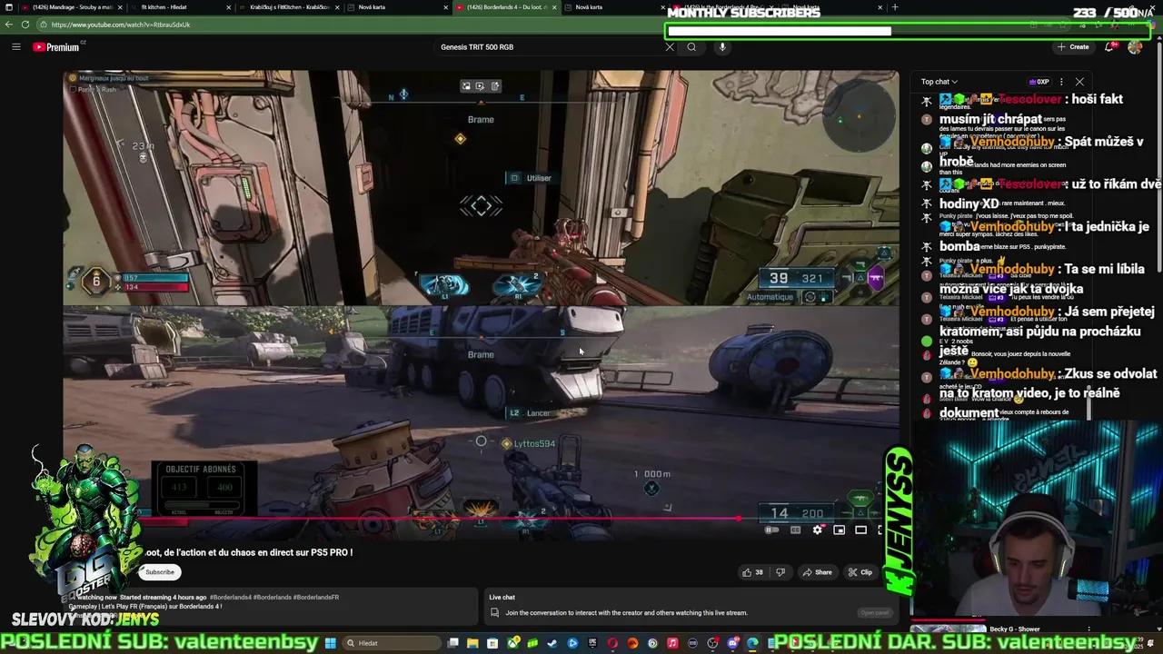Select the video title ending 'PS5 PRO !'
Viewport: 1163px width, 654px height.
pyautogui.click(x=249, y=552)
